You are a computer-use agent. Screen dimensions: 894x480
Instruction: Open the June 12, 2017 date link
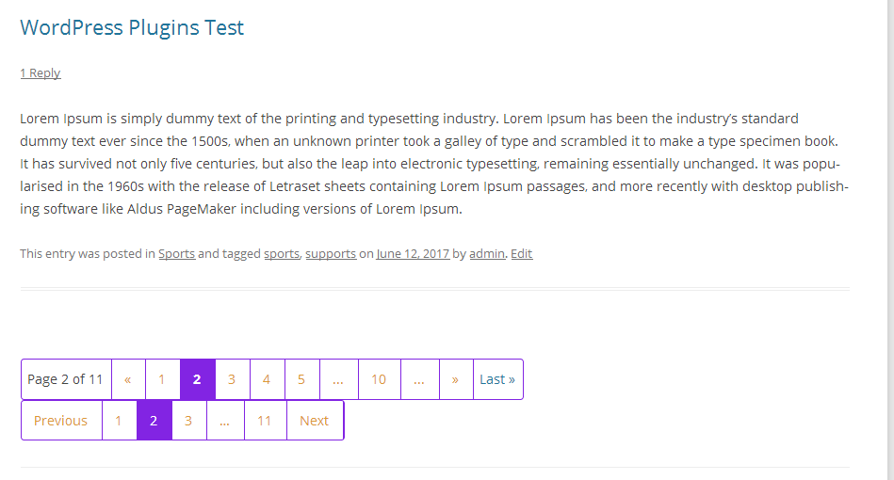click(413, 253)
